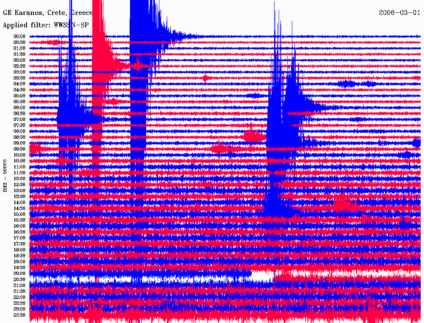
Task: Select the 21:30 time label
Action: coord(19,292)
